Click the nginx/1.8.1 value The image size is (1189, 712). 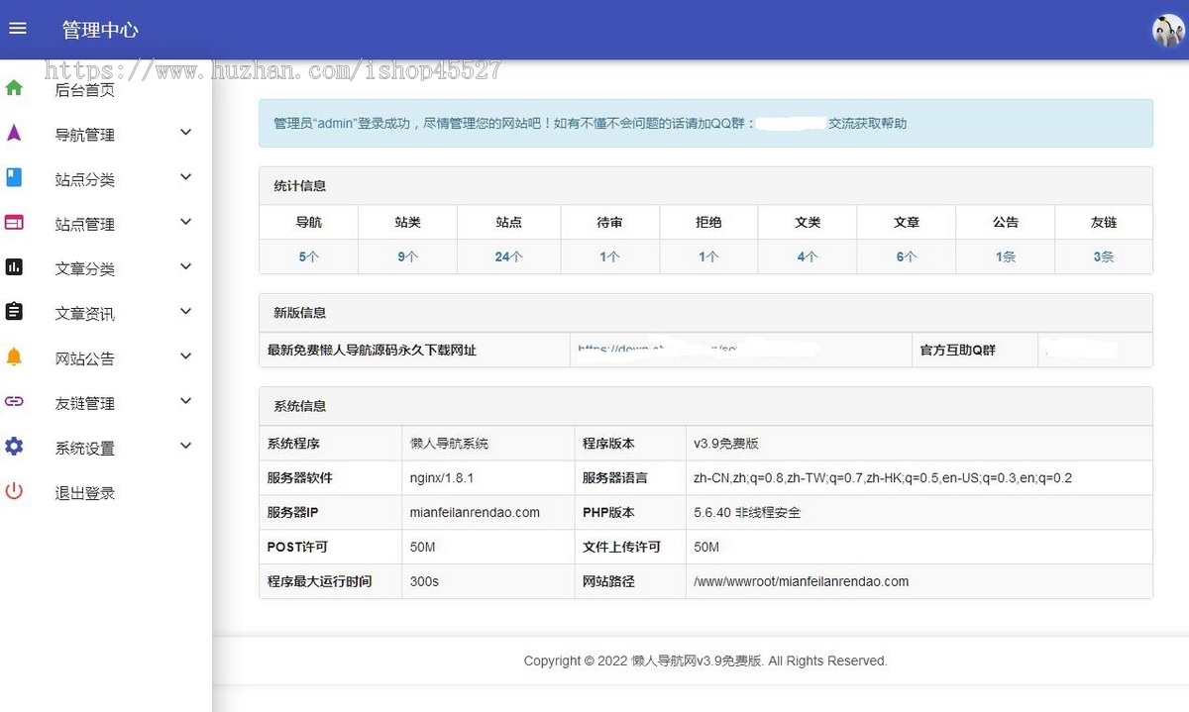click(442, 478)
